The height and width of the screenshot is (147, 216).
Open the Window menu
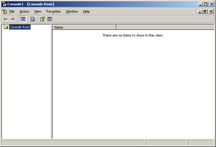coord(72,12)
